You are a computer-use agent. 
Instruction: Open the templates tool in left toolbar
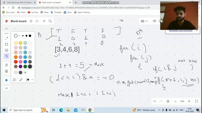point(6,71)
